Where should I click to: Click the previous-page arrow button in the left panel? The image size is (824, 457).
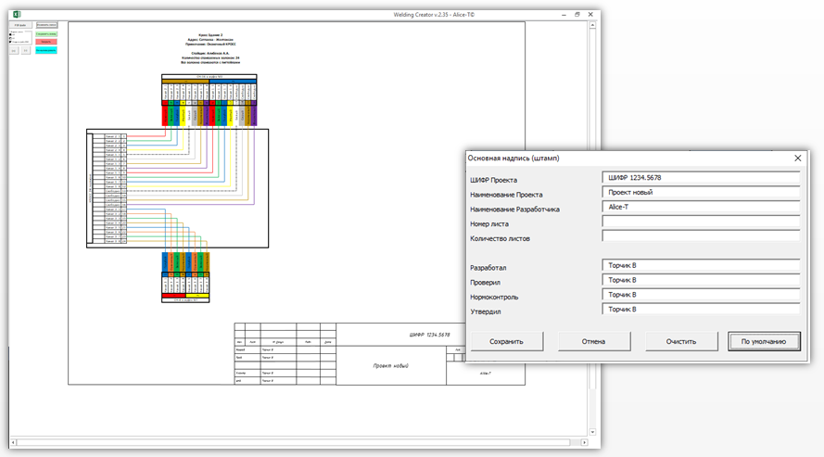(x=14, y=50)
